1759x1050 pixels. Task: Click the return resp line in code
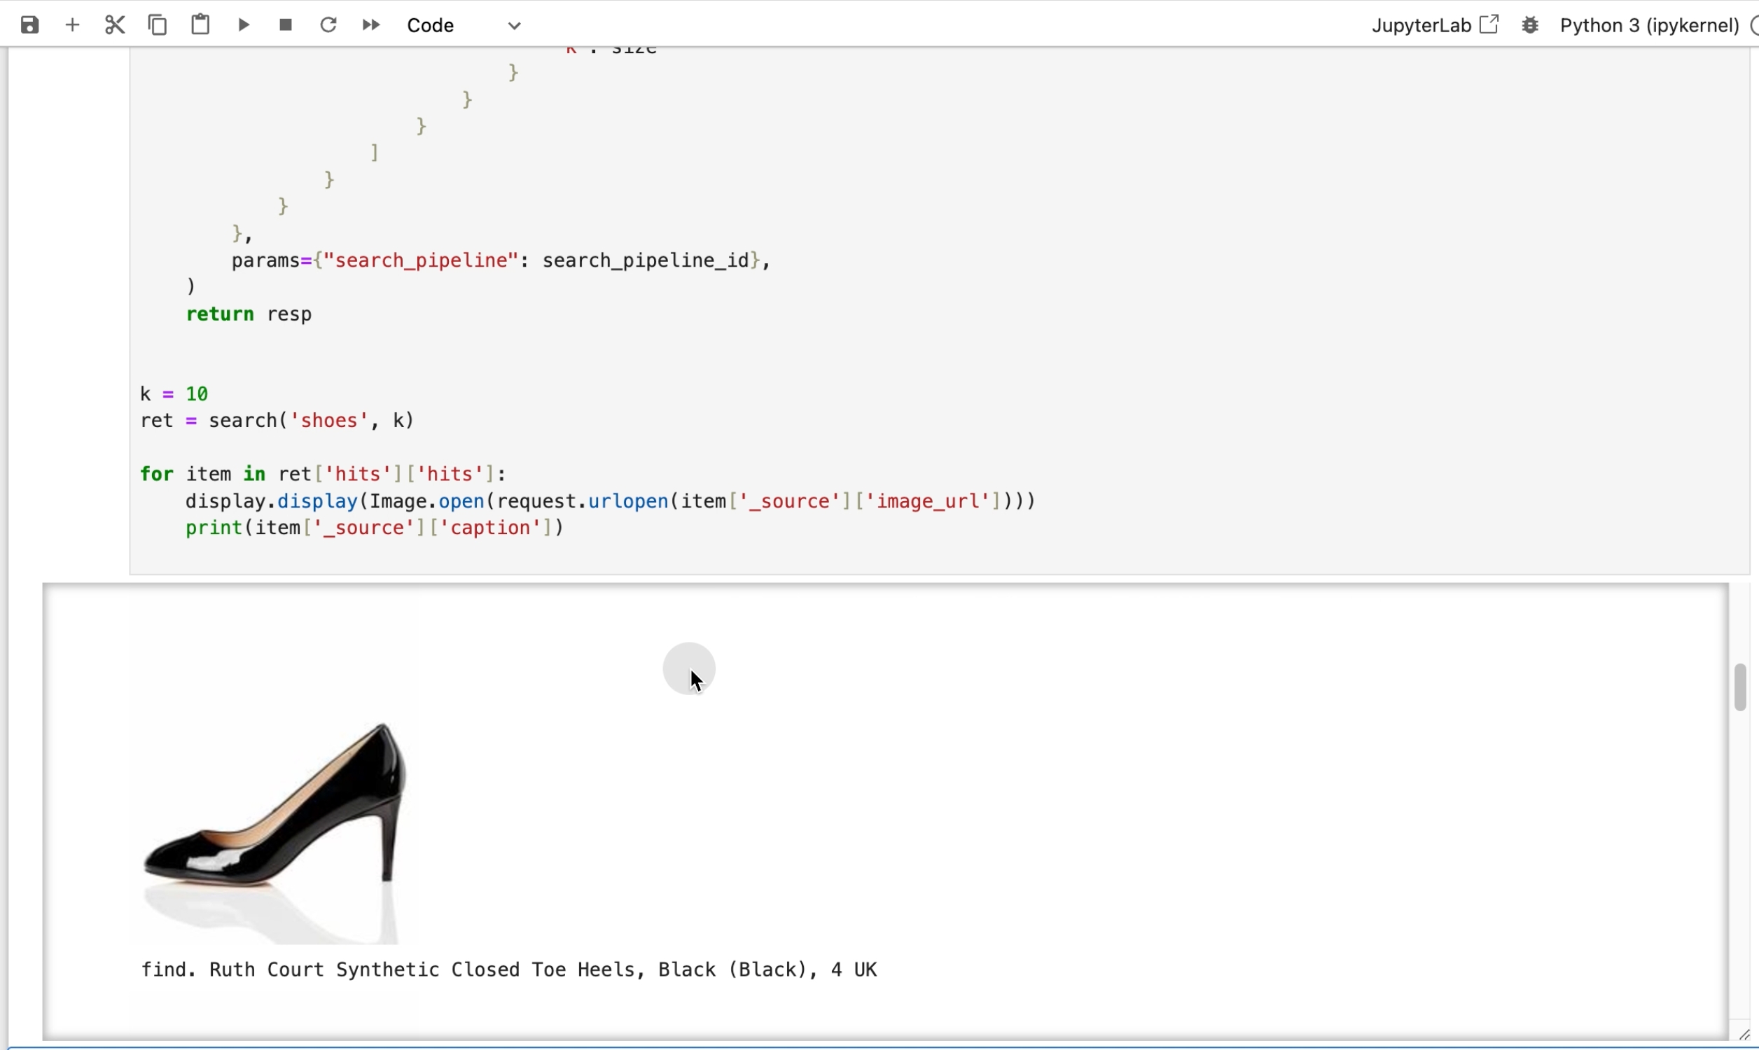249,314
